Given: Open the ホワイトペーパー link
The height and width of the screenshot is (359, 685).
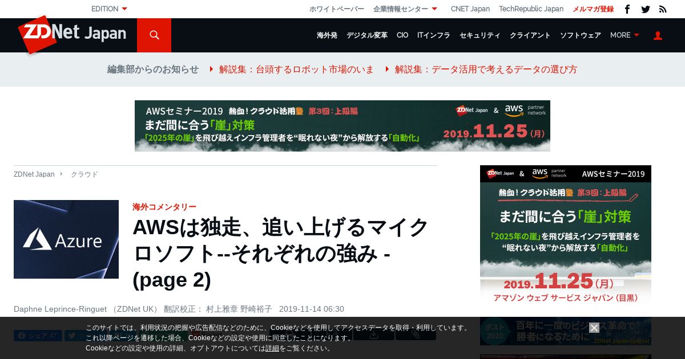Looking at the screenshot, I should point(337,9).
